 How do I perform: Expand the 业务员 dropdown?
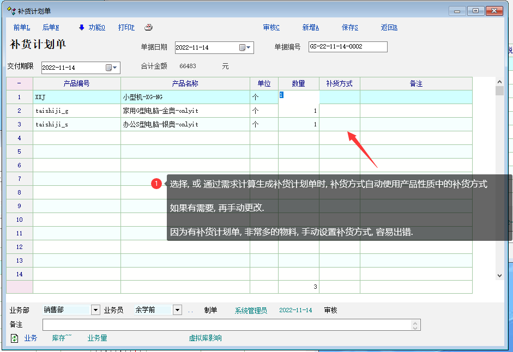coord(177,310)
